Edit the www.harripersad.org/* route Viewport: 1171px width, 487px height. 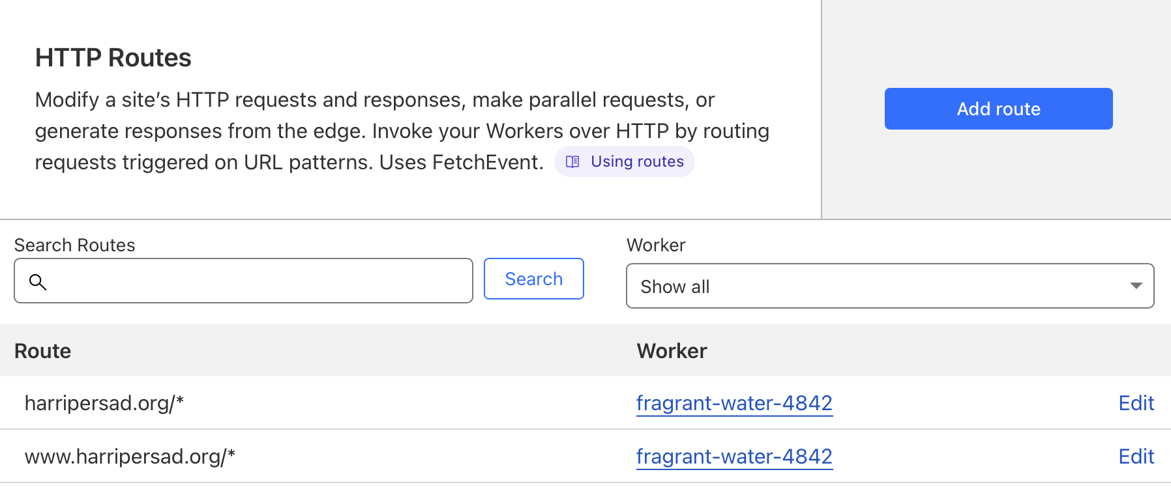tap(1136, 456)
